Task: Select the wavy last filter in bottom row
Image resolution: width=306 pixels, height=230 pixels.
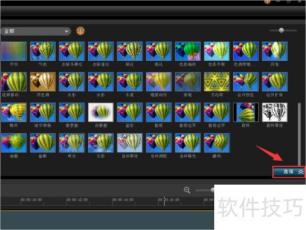Action: [217, 143]
